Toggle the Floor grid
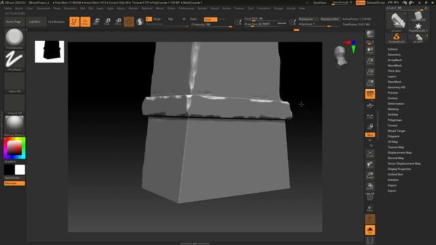This screenshot has height=245, width=436. (x=370, y=105)
